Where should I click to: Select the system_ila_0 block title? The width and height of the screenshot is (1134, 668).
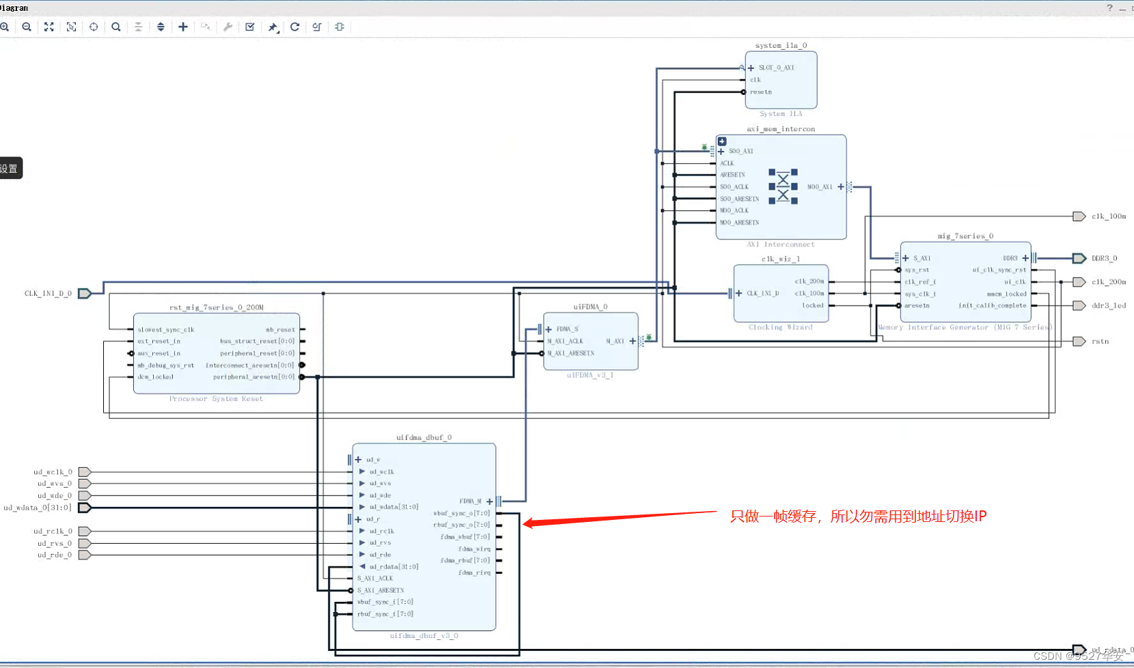(781, 46)
